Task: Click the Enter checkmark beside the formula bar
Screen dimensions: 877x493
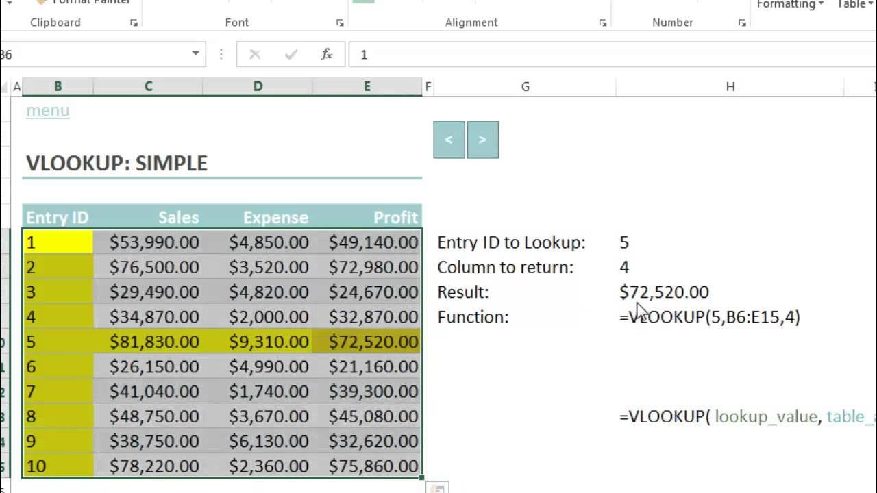Action: pos(291,54)
